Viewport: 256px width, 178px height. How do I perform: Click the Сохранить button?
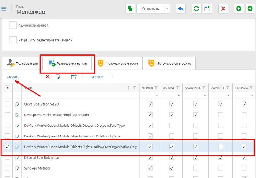point(150,9)
